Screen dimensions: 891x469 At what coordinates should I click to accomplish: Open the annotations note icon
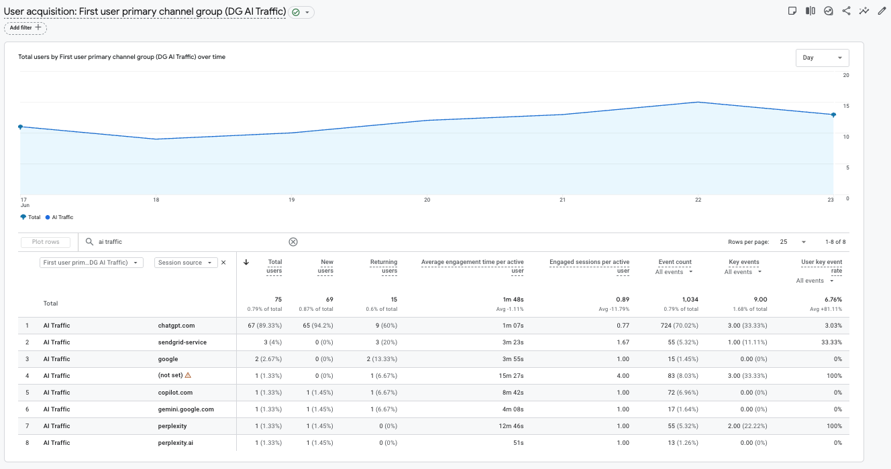click(x=792, y=11)
